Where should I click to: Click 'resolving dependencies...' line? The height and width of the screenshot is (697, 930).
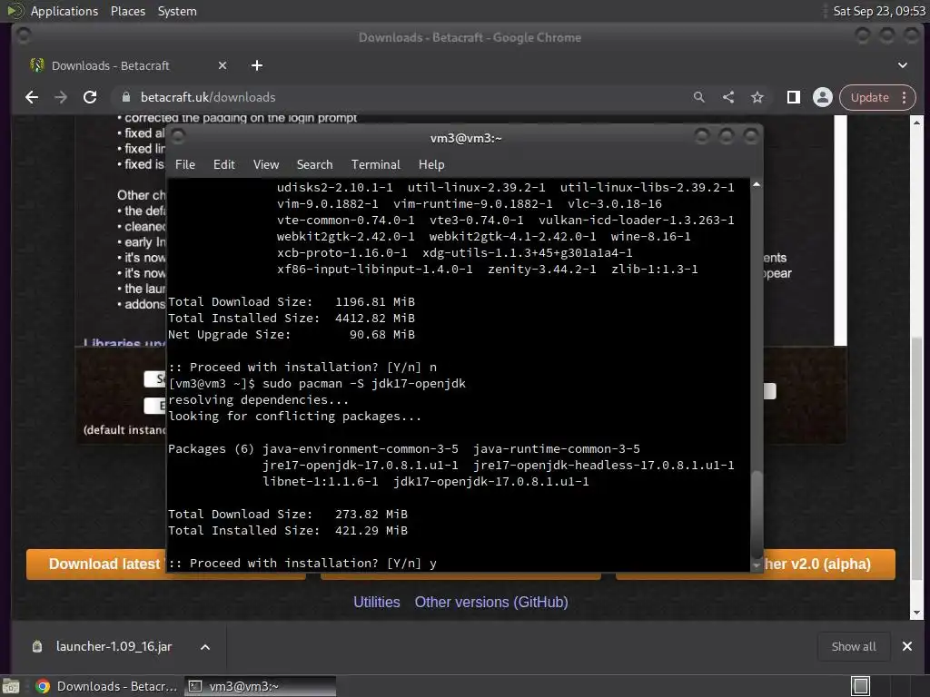258,400
